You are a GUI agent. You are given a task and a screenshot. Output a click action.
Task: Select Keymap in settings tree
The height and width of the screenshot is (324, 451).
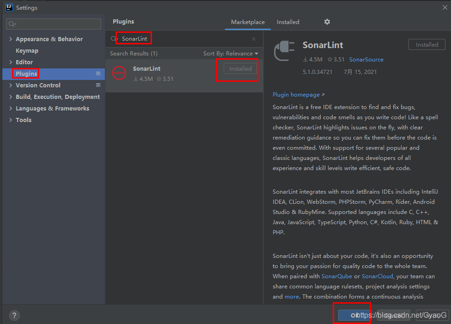(27, 51)
